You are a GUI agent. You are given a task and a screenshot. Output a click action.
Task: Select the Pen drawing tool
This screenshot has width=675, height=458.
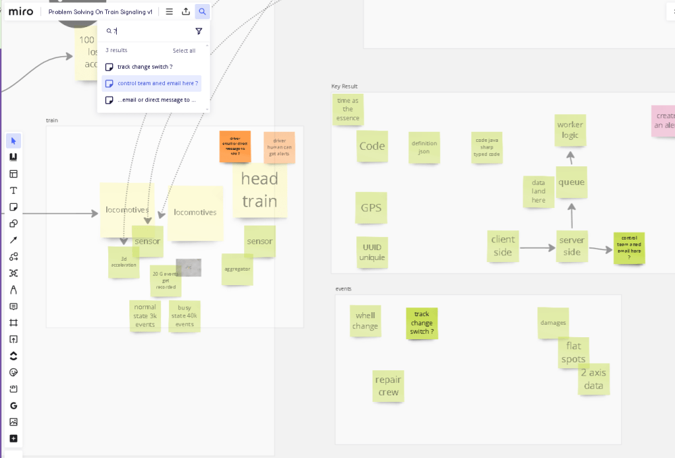click(x=13, y=290)
